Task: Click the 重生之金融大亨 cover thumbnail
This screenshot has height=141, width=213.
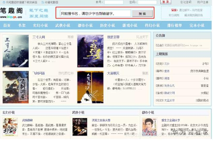Action: tap(150, 127)
